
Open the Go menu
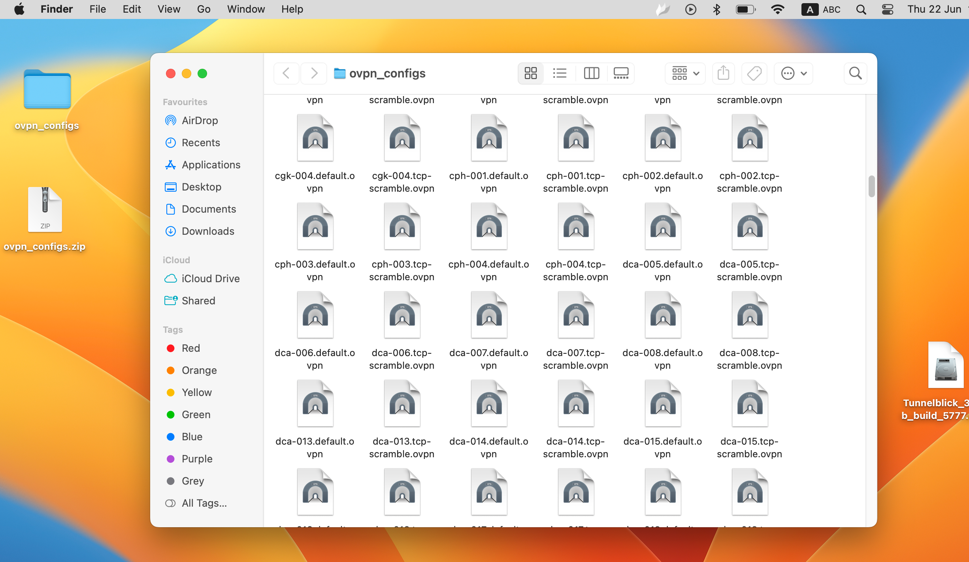click(204, 9)
